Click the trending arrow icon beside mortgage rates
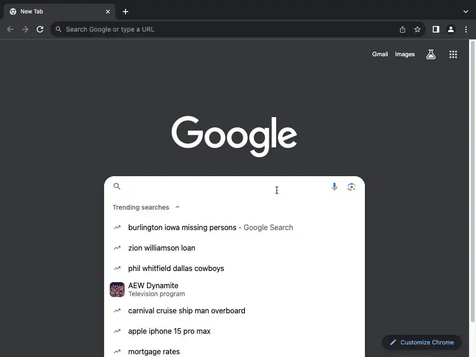Viewport: 476px width, 357px height. coord(117,351)
